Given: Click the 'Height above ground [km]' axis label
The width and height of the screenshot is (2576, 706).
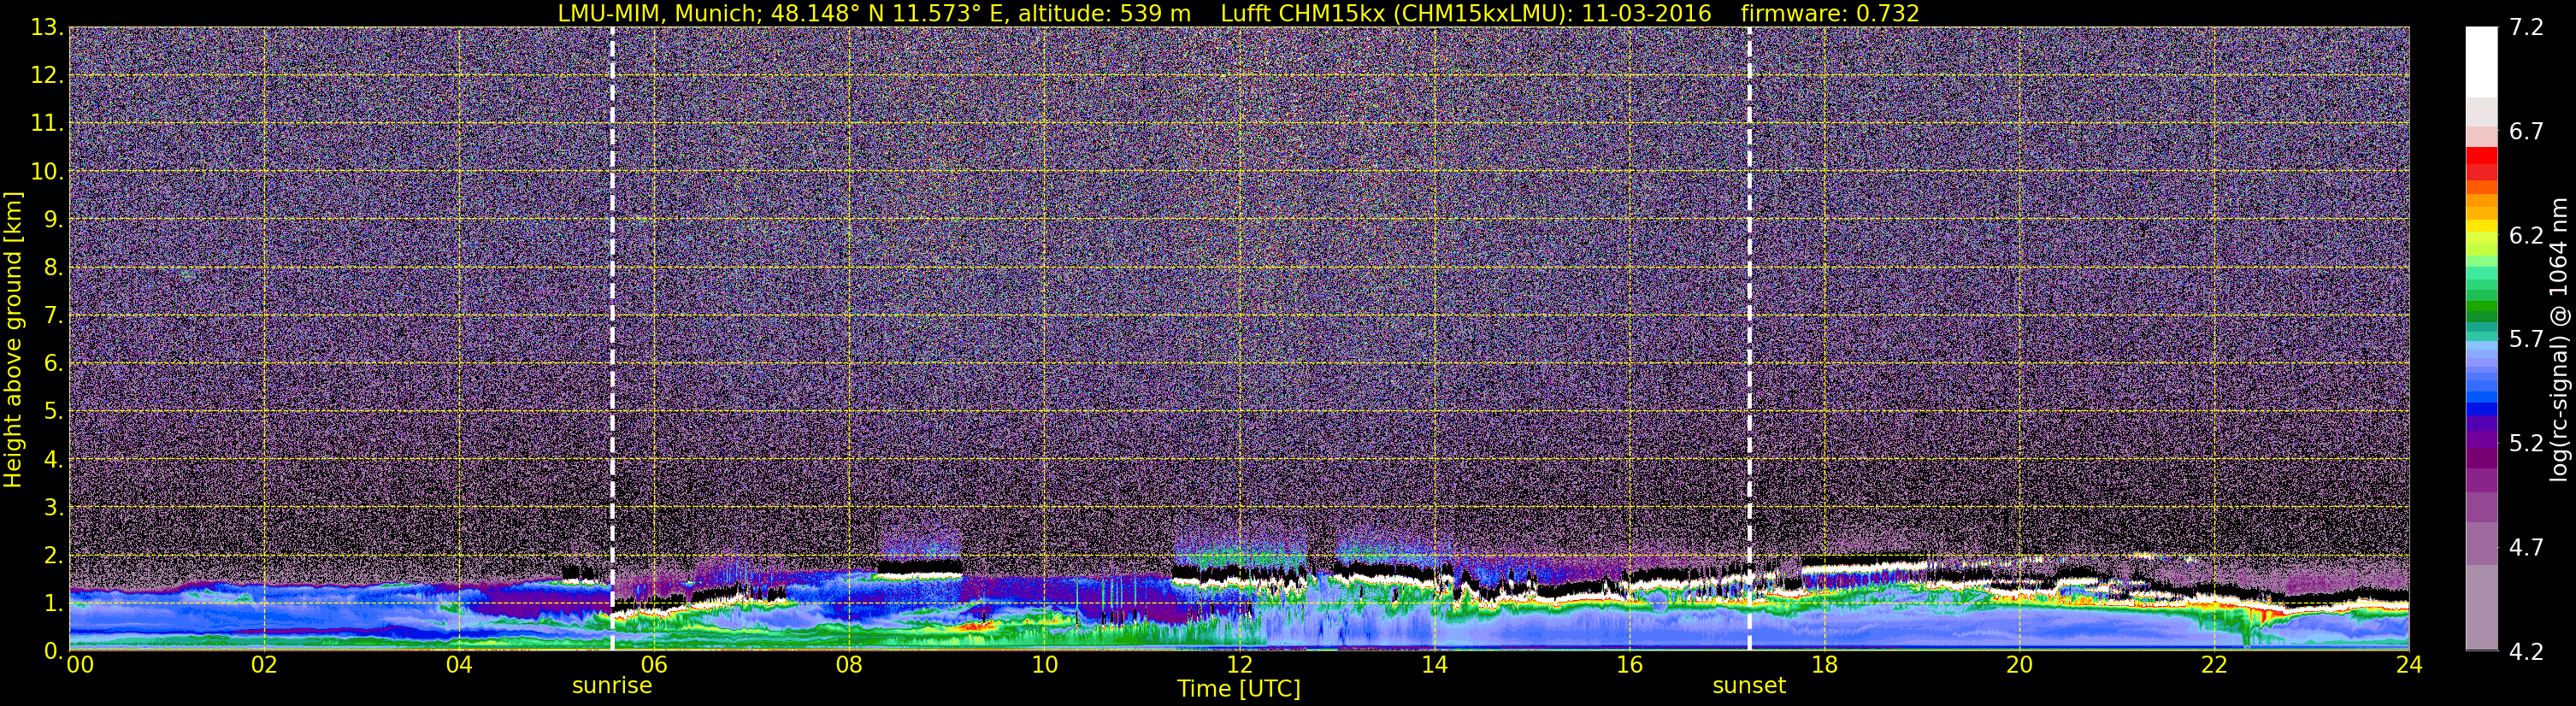Looking at the screenshot, I should point(13,340).
